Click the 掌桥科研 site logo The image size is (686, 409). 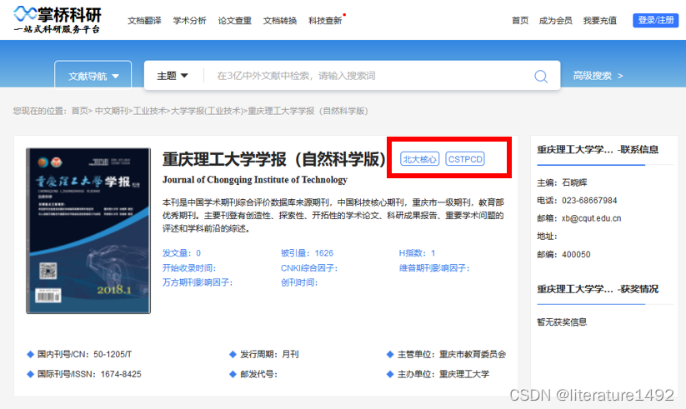pyautogui.click(x=58, y=20)
